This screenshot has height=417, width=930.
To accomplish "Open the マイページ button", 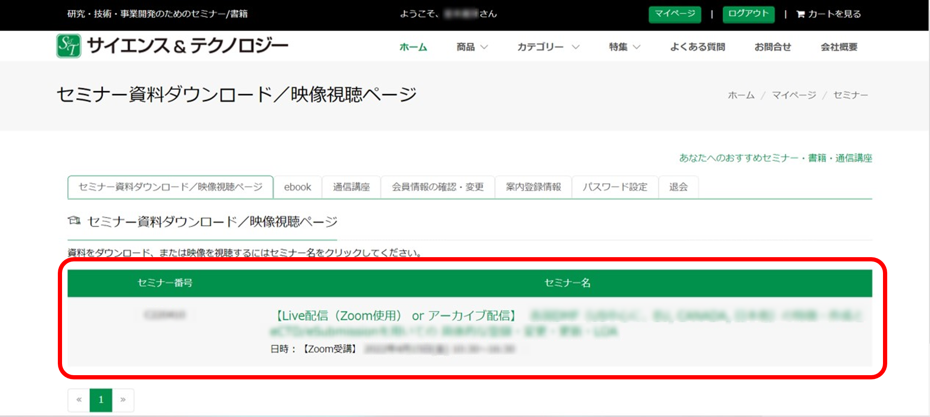I will tap(674, 14).
